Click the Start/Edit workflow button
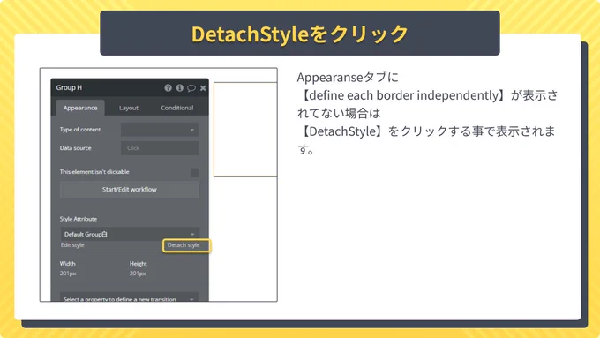This screenshot has height=338, width=600. coord(130,190)
